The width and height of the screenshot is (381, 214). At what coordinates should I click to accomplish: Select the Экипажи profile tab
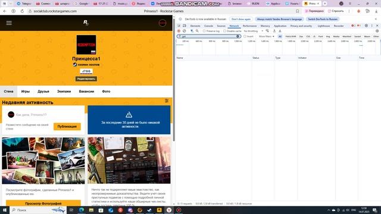coord(64,92)
